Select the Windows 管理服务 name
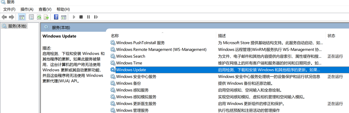The width and height of the screenshot is (349, 113). click(x=132, y=110)
